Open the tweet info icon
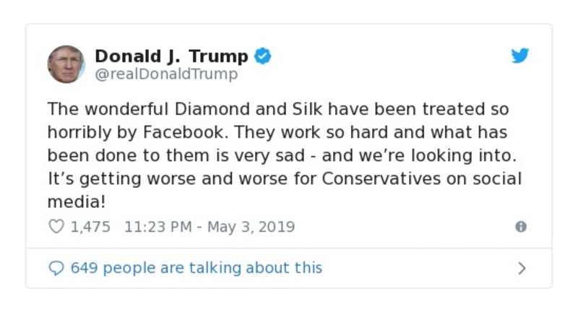Screen dimensions: 578x312 point(520,227)
